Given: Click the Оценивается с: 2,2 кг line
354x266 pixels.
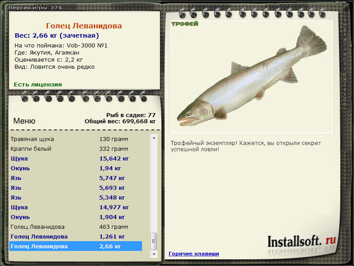Looking at the screenshot, I should tap(49, 60).
